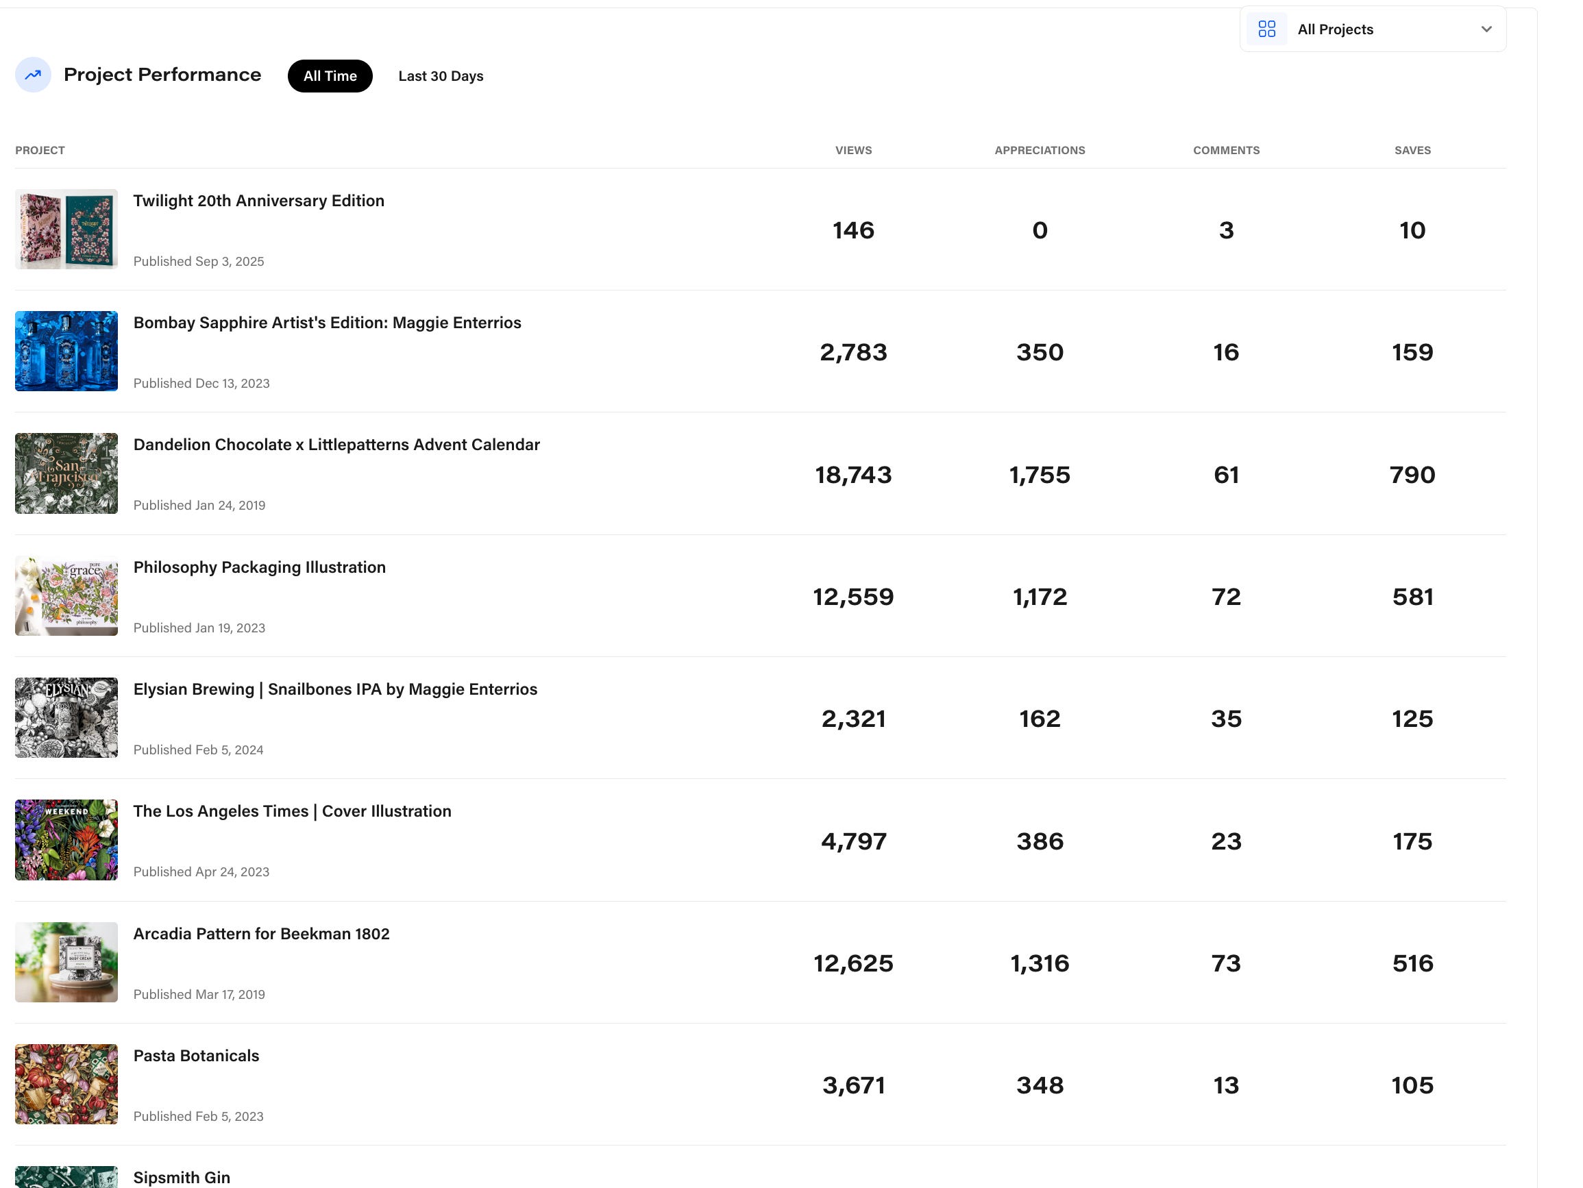Open the Bombay Sapphire bottles thumbnail
Screen dimensions: 1583x1188
pyautogui.click(x=66, y=351)
